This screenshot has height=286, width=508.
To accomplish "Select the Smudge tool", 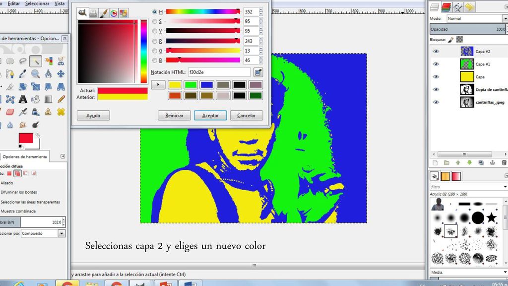I will click(23, 125).
